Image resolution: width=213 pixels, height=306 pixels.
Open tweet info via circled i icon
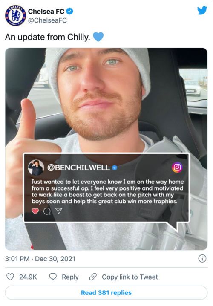[x=202, y=259]
